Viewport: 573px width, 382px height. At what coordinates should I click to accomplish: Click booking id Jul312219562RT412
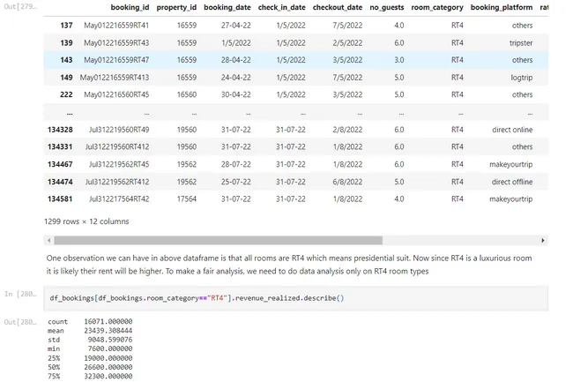tap(117, 182)
